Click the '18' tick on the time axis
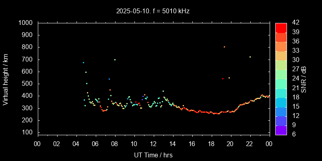The image size is (322, 161). pyautogui.click(x=211, y=143)
